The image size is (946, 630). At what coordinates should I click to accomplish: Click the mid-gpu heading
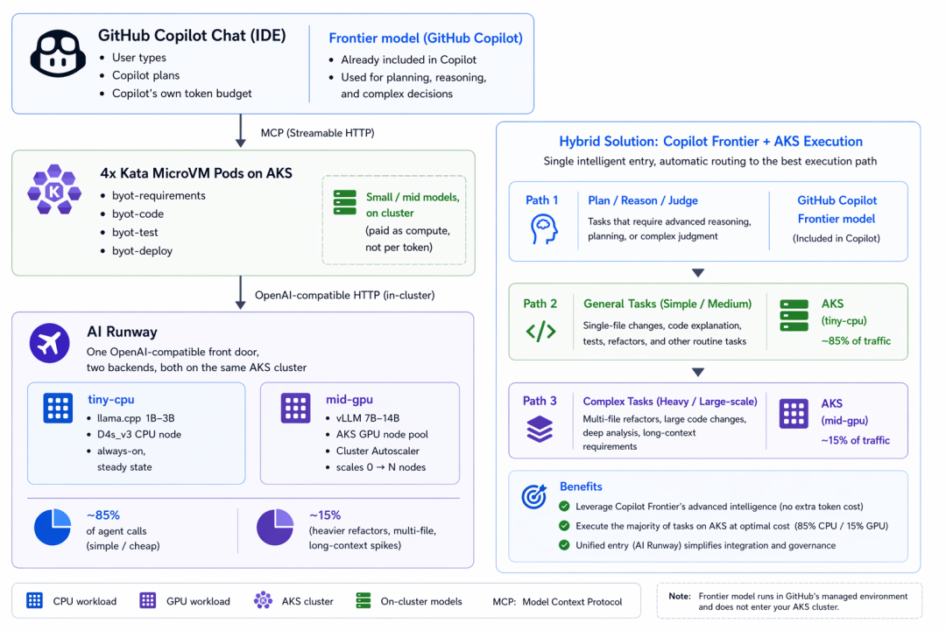349,399
